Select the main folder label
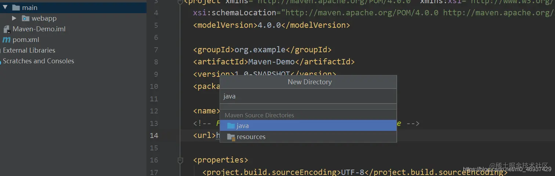 (30, 7)
